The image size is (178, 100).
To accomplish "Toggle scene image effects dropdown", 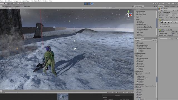I will (16, 8).
